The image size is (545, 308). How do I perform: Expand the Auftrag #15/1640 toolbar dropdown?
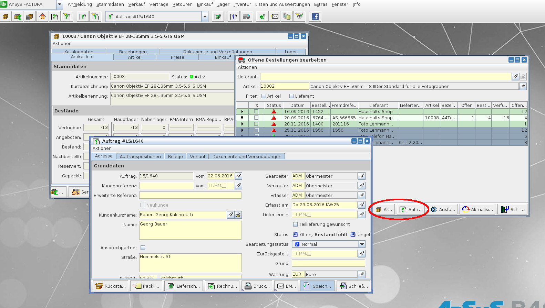(205, 16)
